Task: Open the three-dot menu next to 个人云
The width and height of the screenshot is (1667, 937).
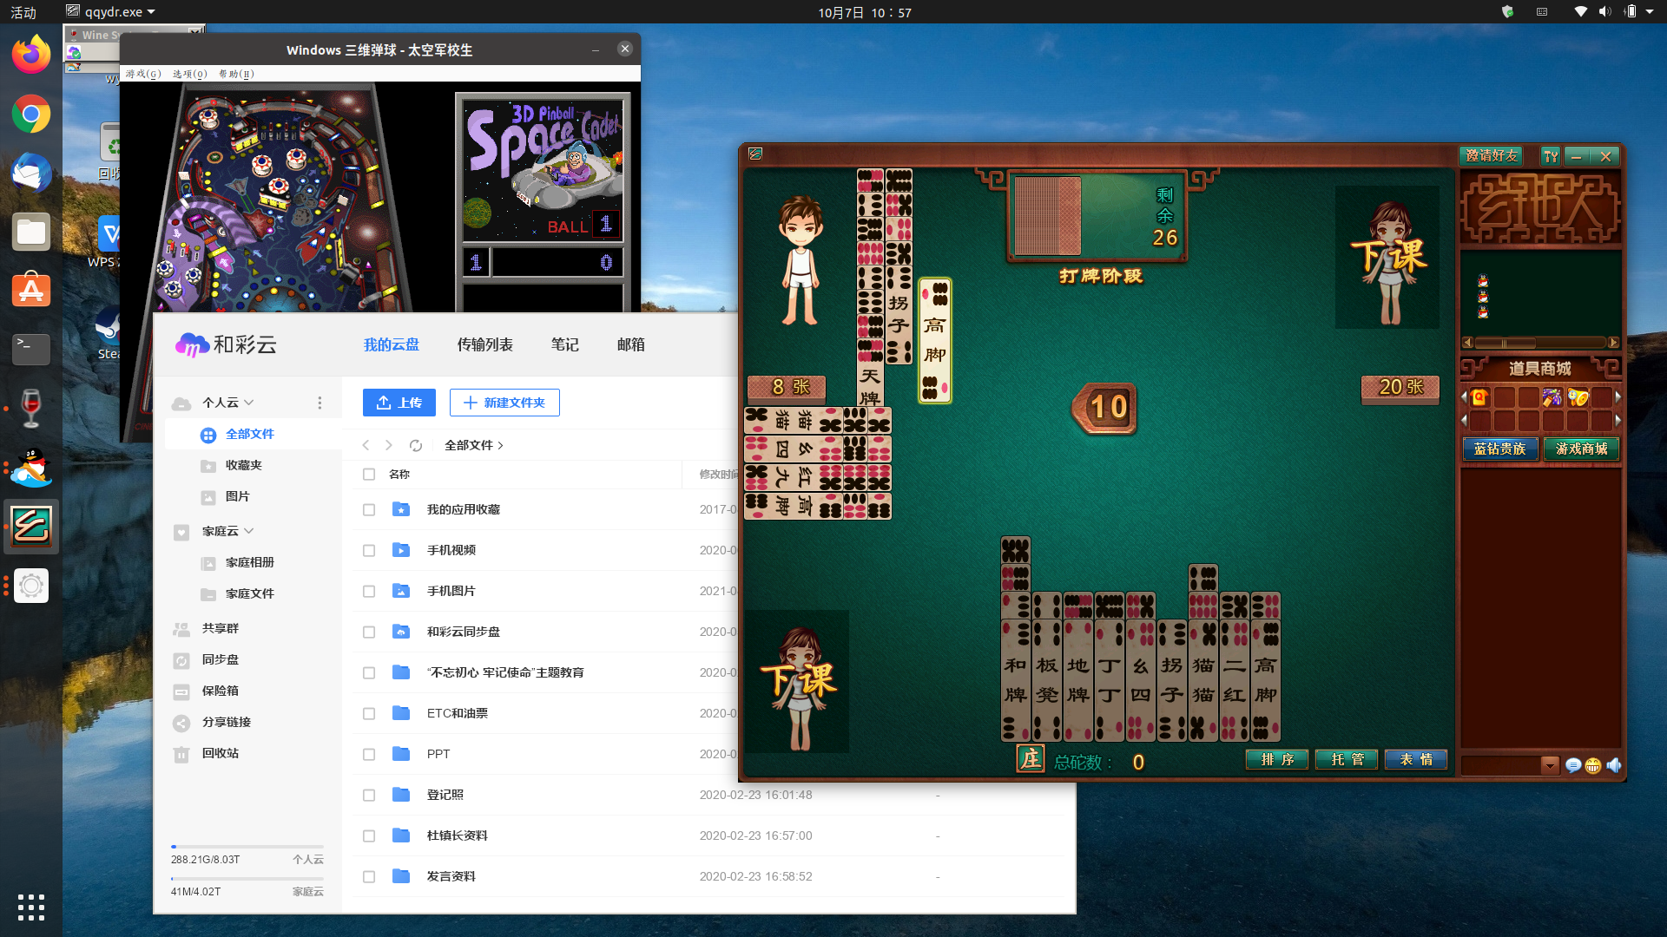Action: [320, 403]
